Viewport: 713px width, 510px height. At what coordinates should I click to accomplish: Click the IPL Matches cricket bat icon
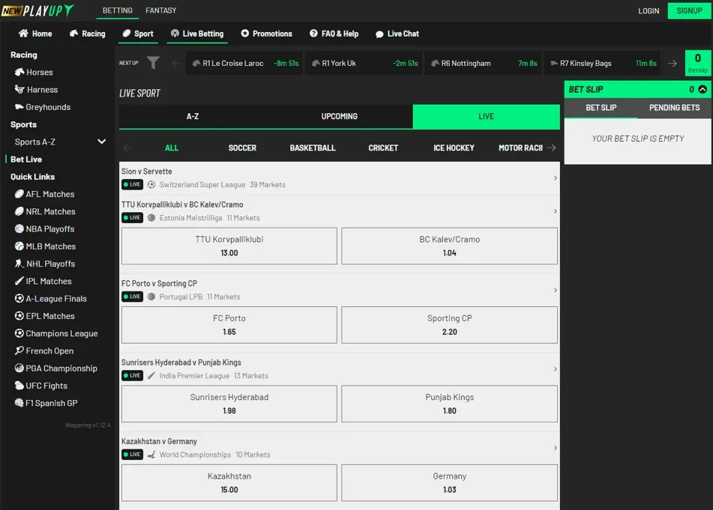[19, 281]
